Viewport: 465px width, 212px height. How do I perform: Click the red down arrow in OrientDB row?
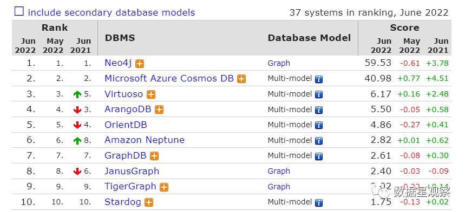click(77, 125)
